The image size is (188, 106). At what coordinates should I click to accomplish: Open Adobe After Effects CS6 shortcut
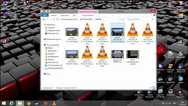[x=181, y=68]
